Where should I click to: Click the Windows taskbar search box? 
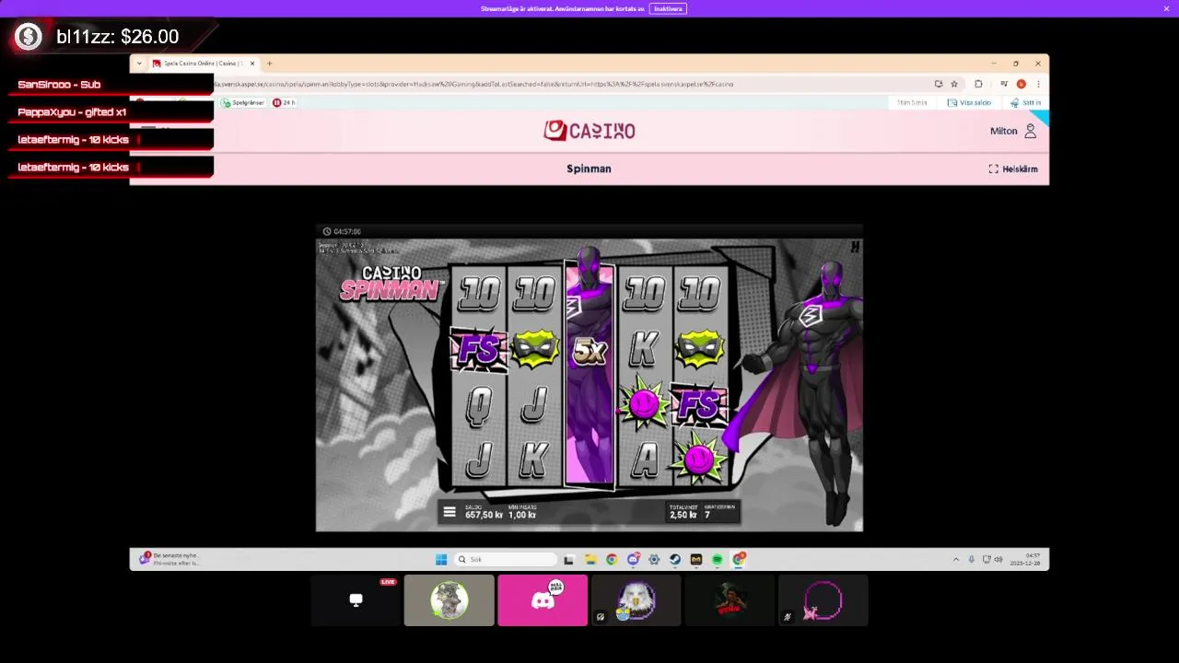point(507,559)
